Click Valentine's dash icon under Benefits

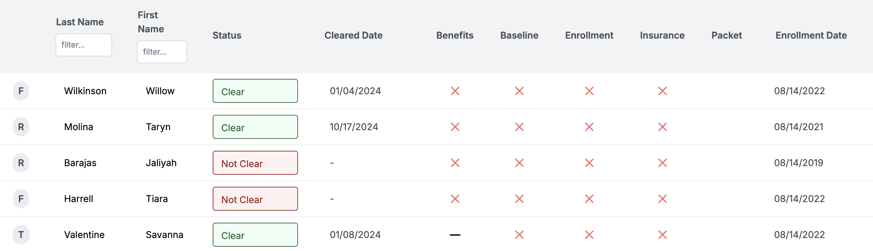(x=455, y=235)
